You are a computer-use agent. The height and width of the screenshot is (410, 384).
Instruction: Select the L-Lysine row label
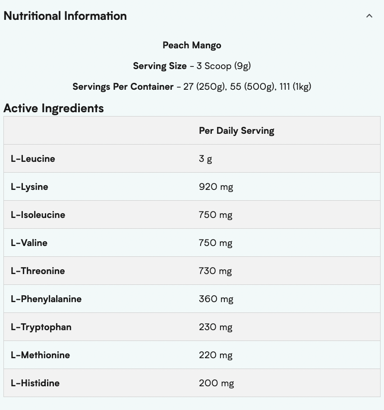tap(29, 186)
